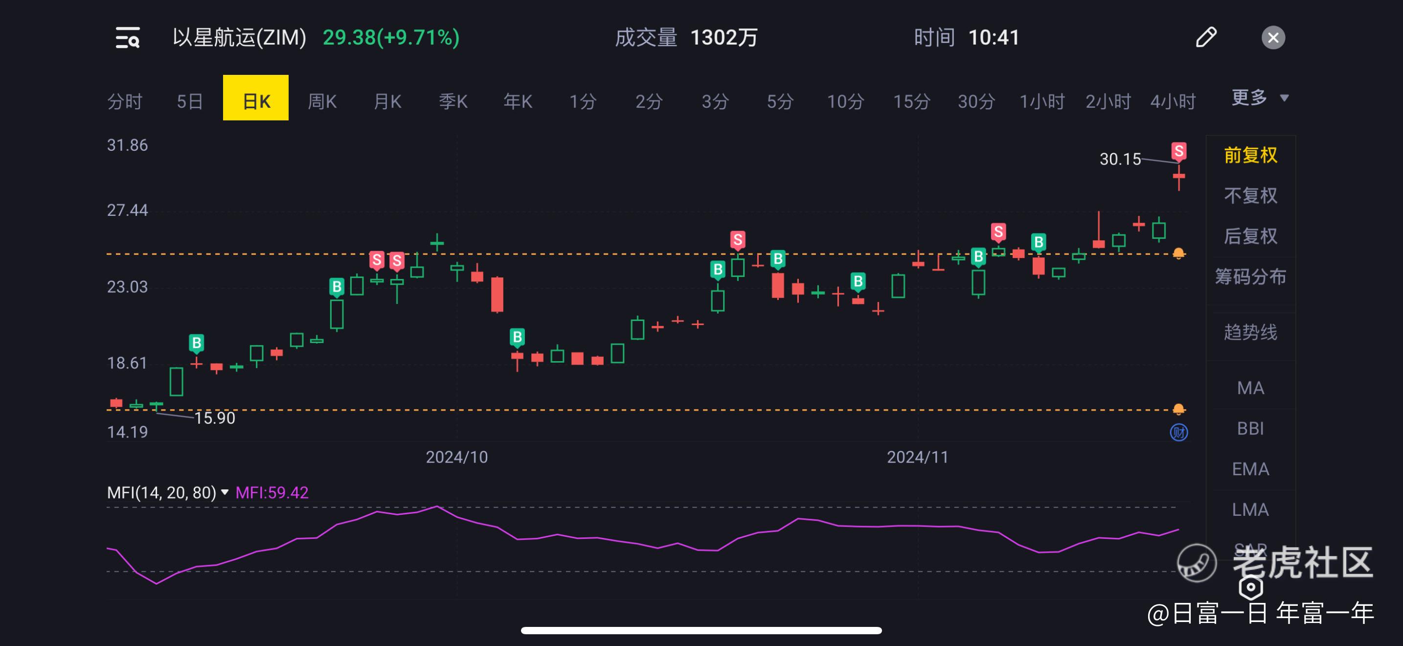This screenshot has height=646, width=1403.
Task: Tap the lower price alert bell
Action: pos(1178,409)
